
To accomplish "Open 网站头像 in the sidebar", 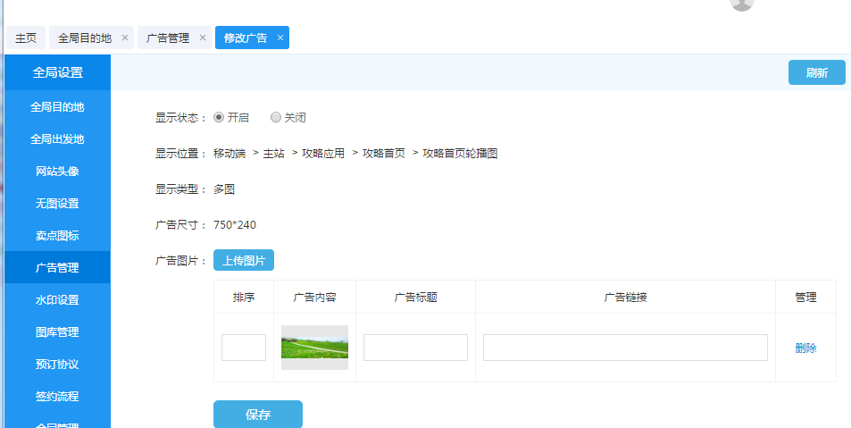I will point(57,171).
